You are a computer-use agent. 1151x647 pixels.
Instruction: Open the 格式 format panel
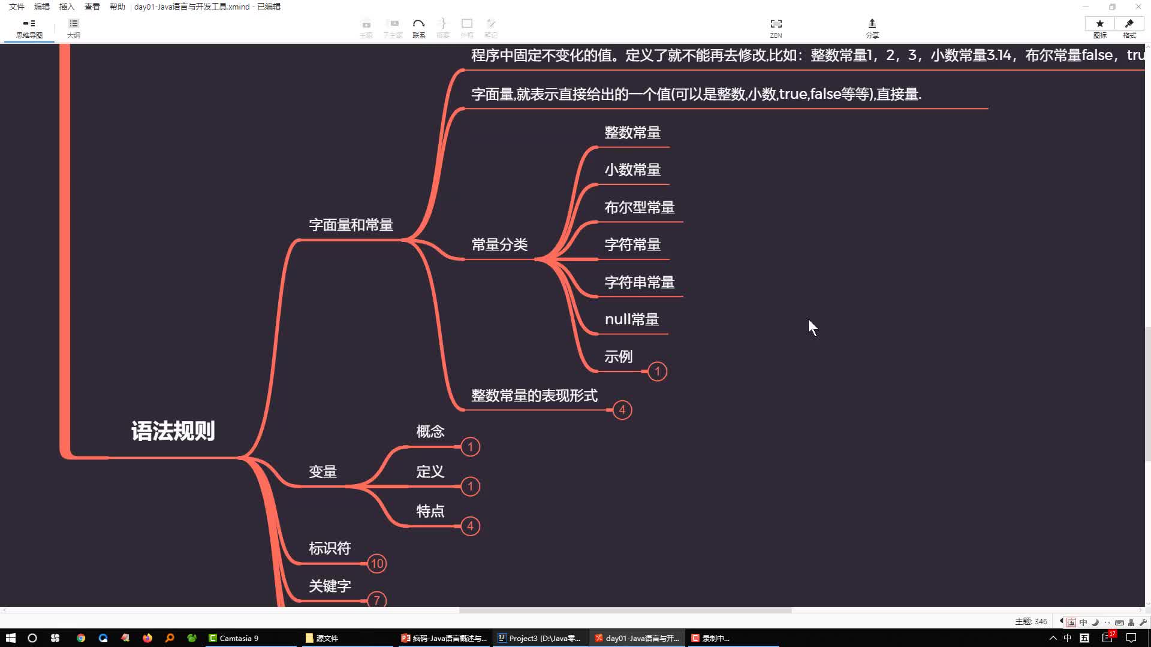click(1129, 28)
